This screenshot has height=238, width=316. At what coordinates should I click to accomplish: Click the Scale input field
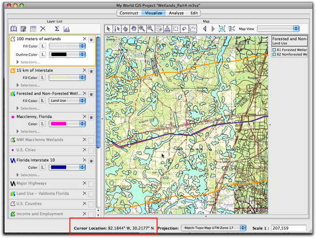288,228
